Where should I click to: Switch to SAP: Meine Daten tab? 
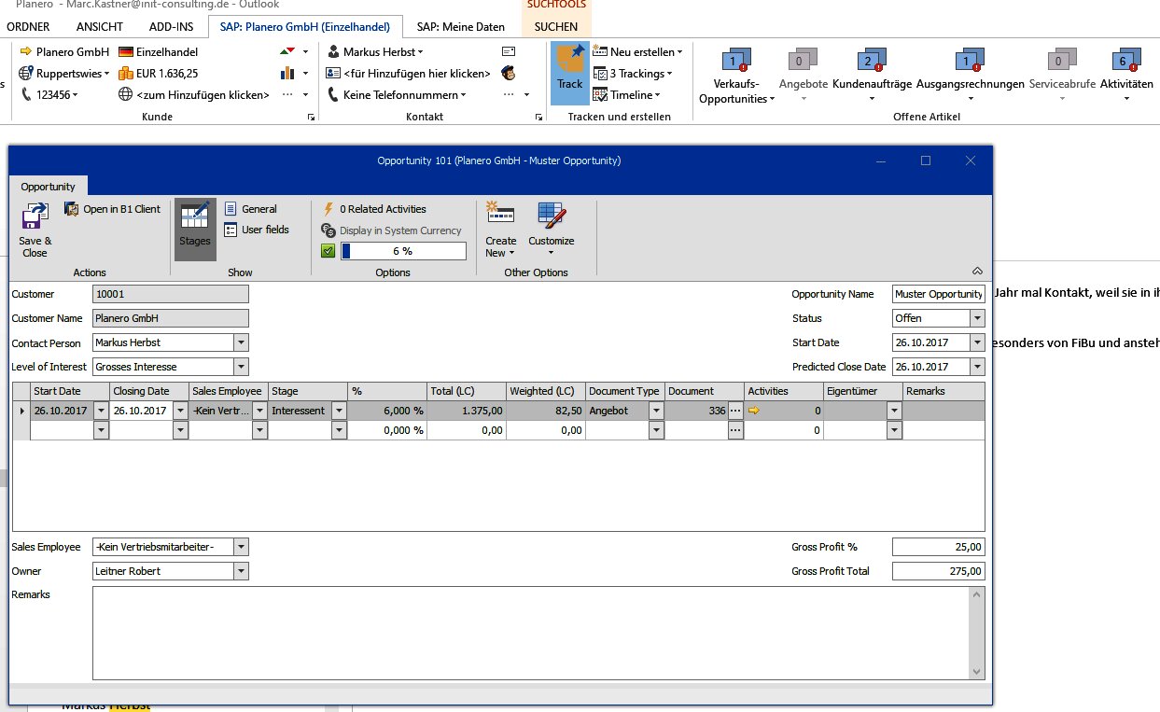click(460, 27)
